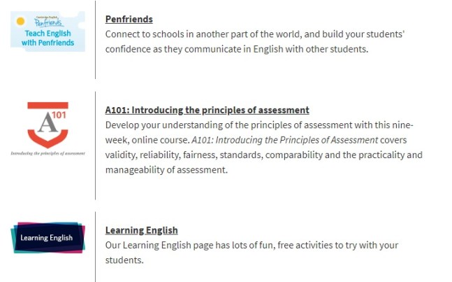Open the Penfriends heading link
This screenshot has height=282, width=452.
pos(129,19)
